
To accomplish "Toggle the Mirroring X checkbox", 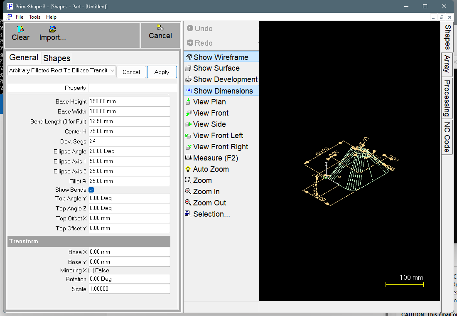I will (x=91, y=271).
